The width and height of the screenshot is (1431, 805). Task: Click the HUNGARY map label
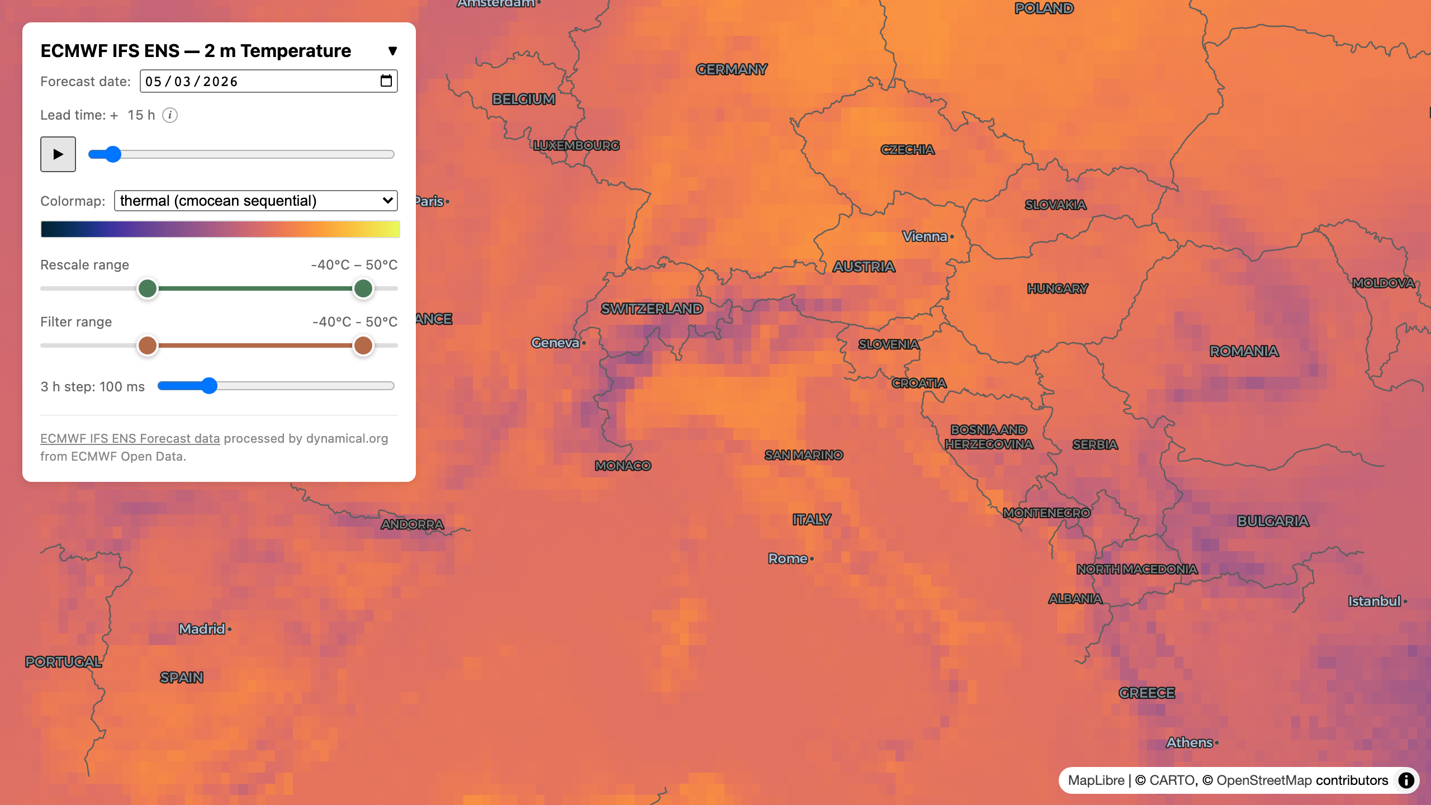pyautogui.click(x=1058, y=288)
